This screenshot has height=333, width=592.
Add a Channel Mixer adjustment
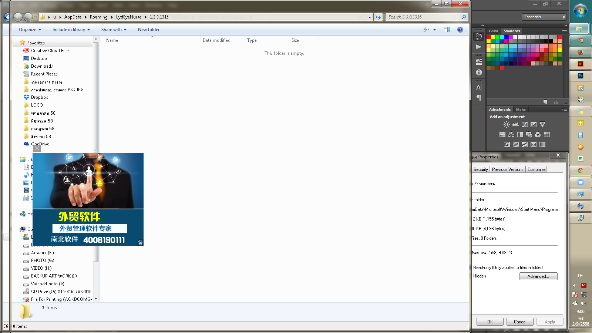tap(538, 135)
